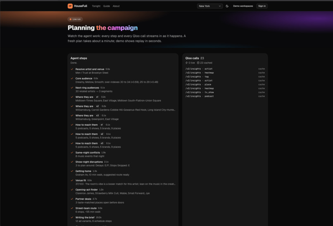Click checkmark beside Next-ring audiences
This screenshot has height=226, width=333.
click(x=72, y=88)
